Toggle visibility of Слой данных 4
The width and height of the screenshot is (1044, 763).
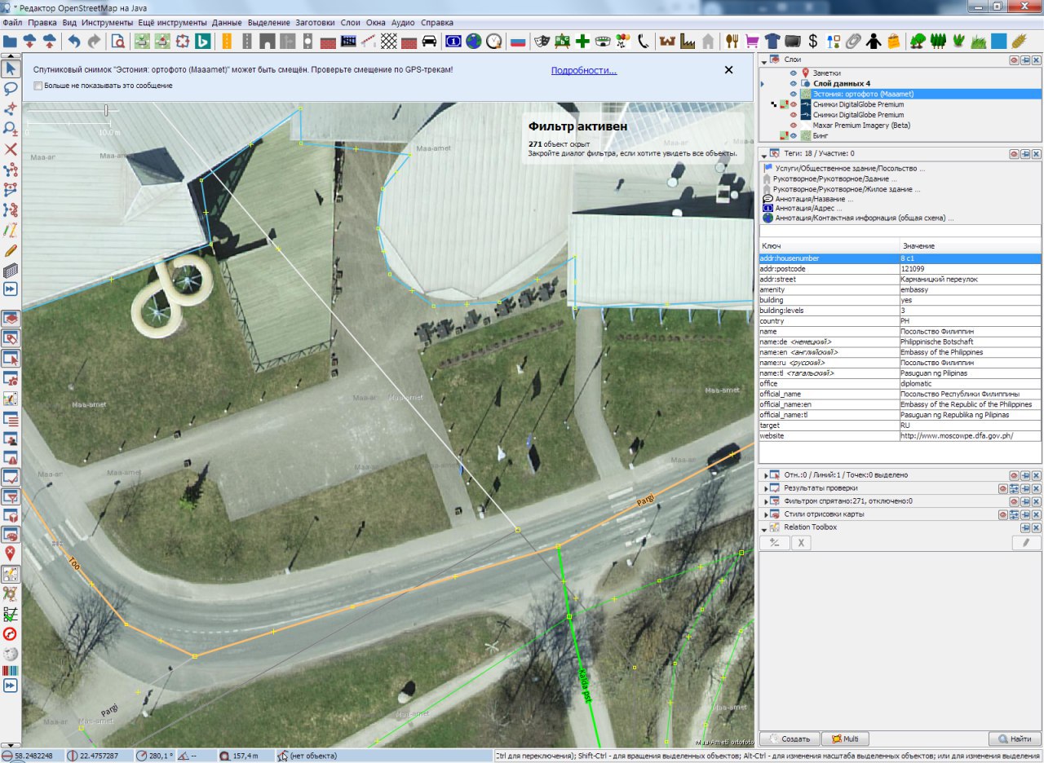tap(793, 84)
